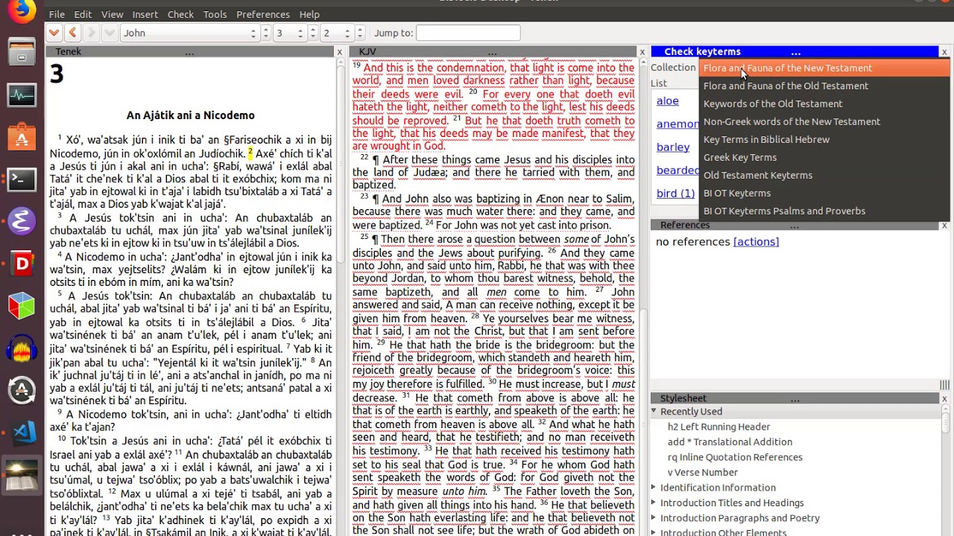Screen dimensions: 954x536
Task: Close the Stylesheet panel
Action: point(944,399)
